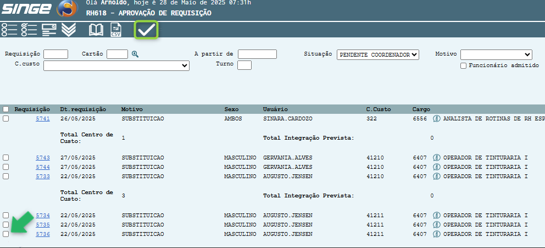
Task: Click the A partir de date field
Action: tap(257, 54)
